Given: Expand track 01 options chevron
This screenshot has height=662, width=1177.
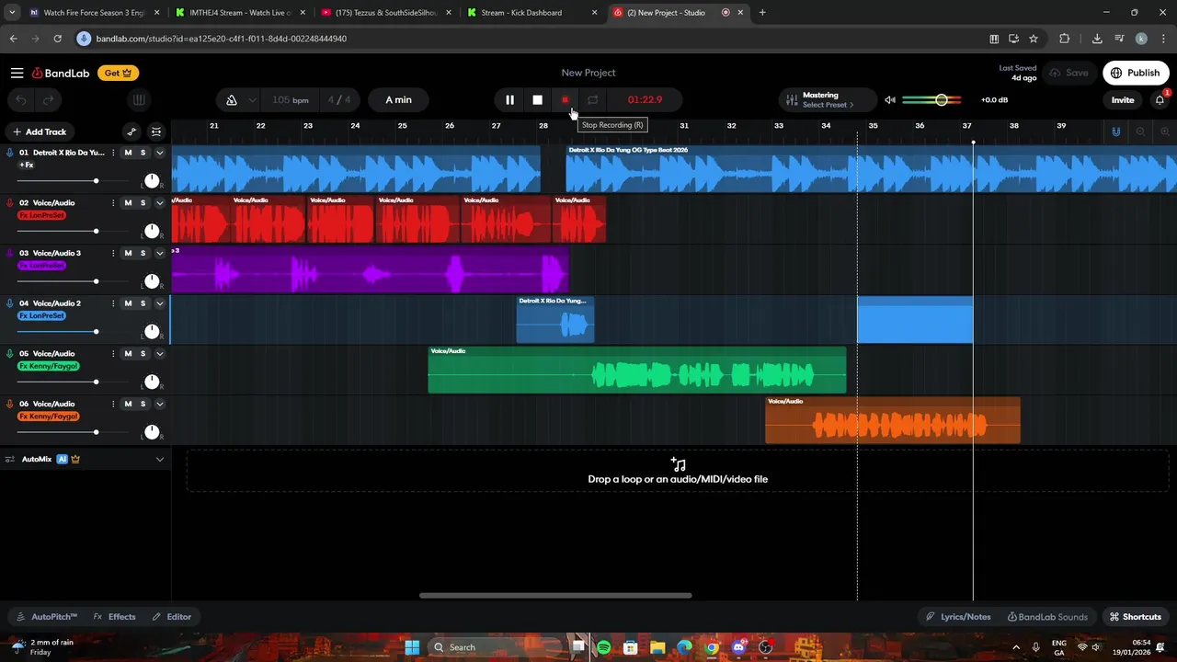Looking at the screenshot, I should pyautogui.click(x=159, y=153).
